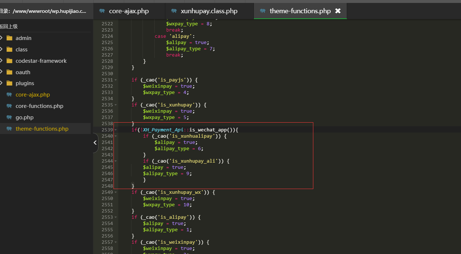
Task: Click the class folder icon
Action: point(9,50)
